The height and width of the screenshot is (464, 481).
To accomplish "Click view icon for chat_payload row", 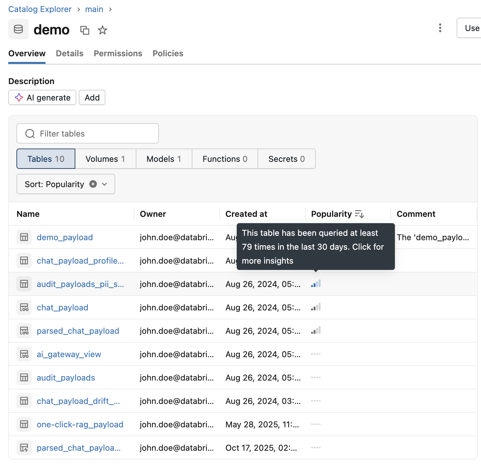I will pos(24,308).
